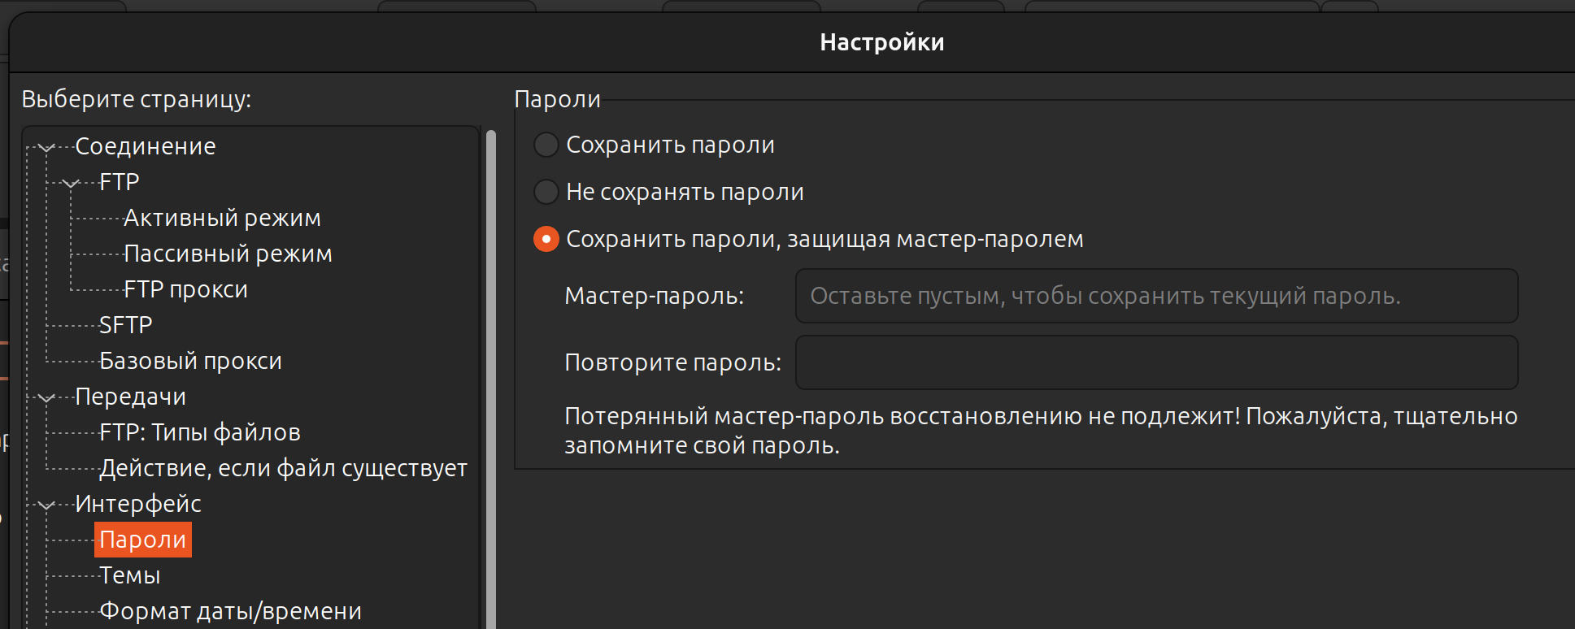Focus the "Повторите пароль" text field
This screenshot has width=1575, height=629.
1155,363
